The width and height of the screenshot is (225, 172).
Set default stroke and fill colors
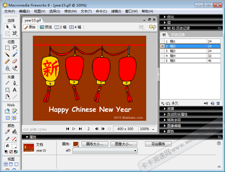pyautogui.click(x=6, y=152)
